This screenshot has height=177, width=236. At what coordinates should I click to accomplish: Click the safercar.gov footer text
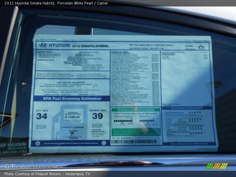point(189,144)
